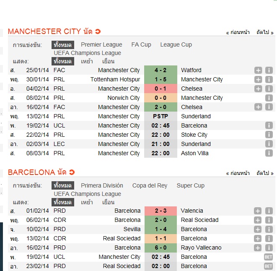Expand the plus icon on Tottenham Hotspur's row
277x271 pixels.
(258, 80)
